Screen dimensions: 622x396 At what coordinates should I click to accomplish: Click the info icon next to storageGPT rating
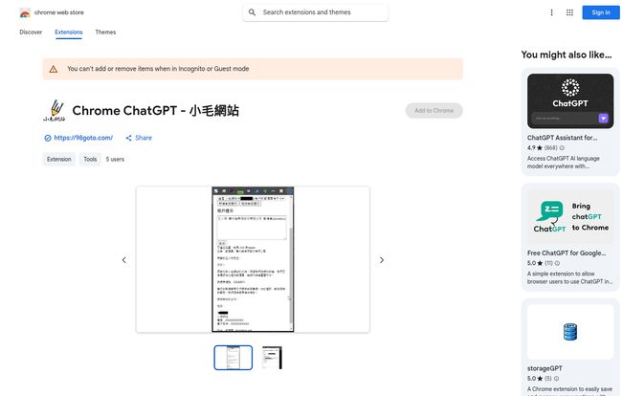pos(556,379)
